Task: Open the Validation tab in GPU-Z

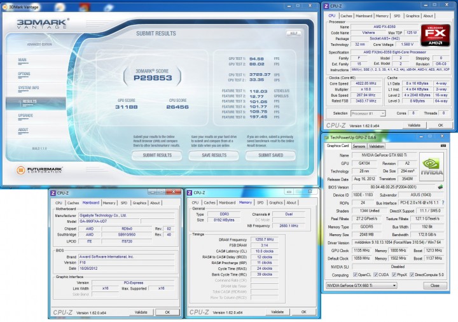Action: pyautogui.click(x=376, y=146)
